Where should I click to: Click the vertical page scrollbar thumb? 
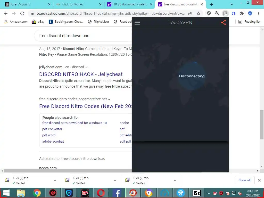pyautogui.click(x=262, y=125)
